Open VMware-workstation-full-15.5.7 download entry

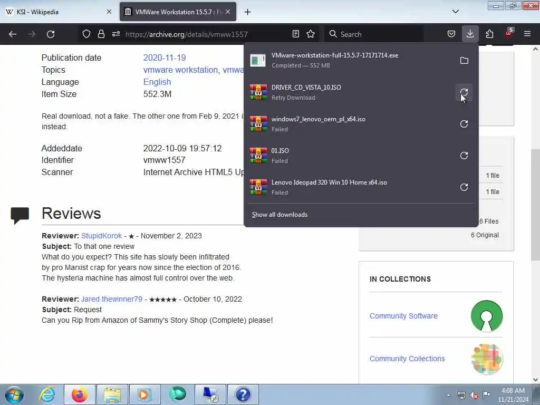coord(348,60)
